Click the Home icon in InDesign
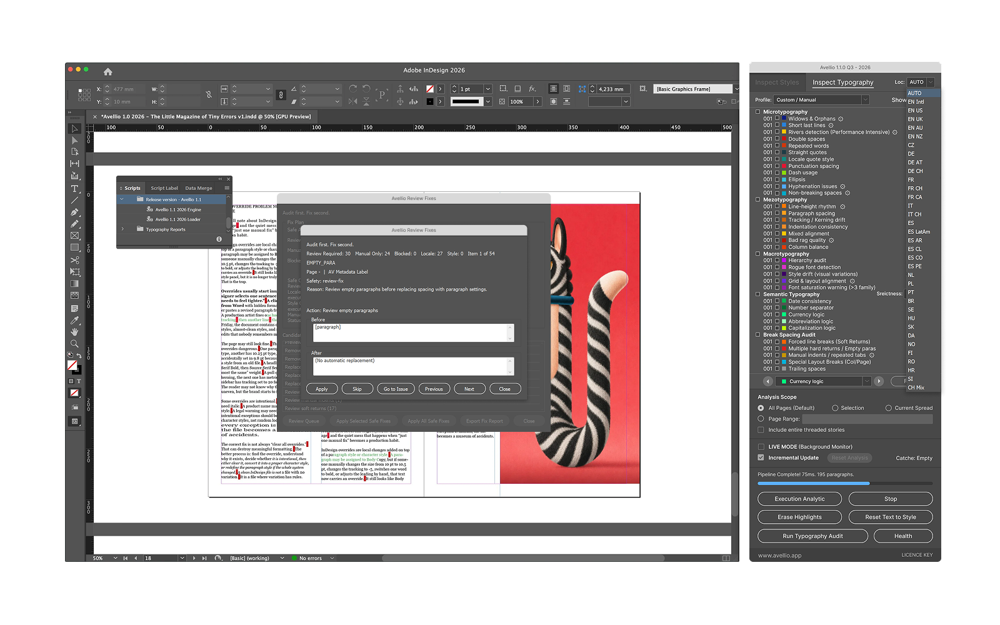This screenshot has height=625, width=1000. tap(107, 71)
